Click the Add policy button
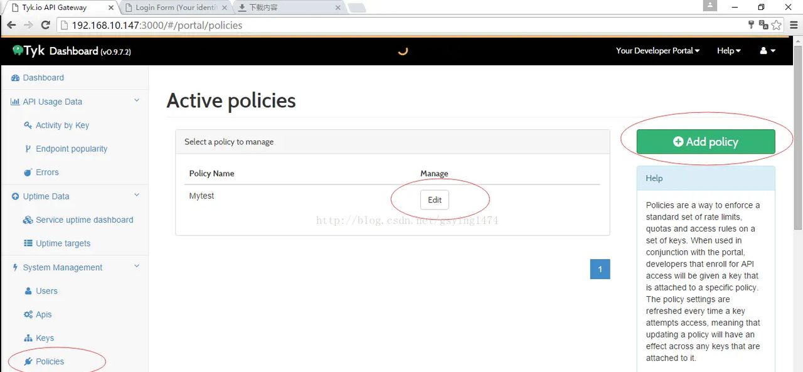803x372 pixels. (706, 142)
